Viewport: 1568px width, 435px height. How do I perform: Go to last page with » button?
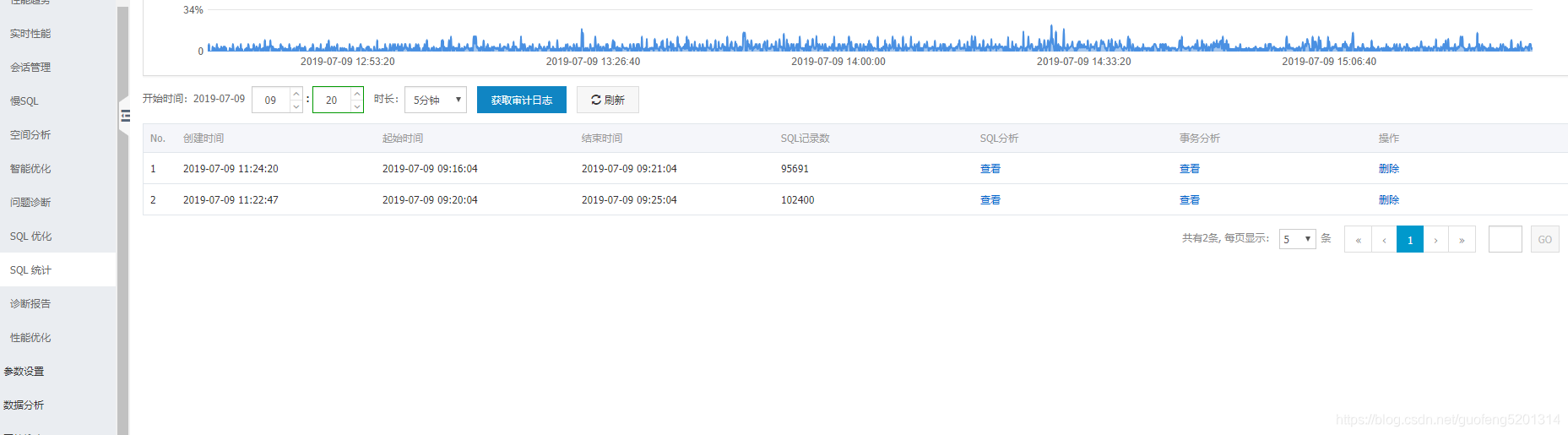point(1462,239)
